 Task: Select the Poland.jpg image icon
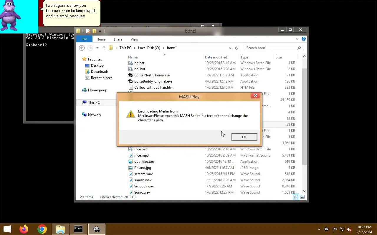point(131,168)
